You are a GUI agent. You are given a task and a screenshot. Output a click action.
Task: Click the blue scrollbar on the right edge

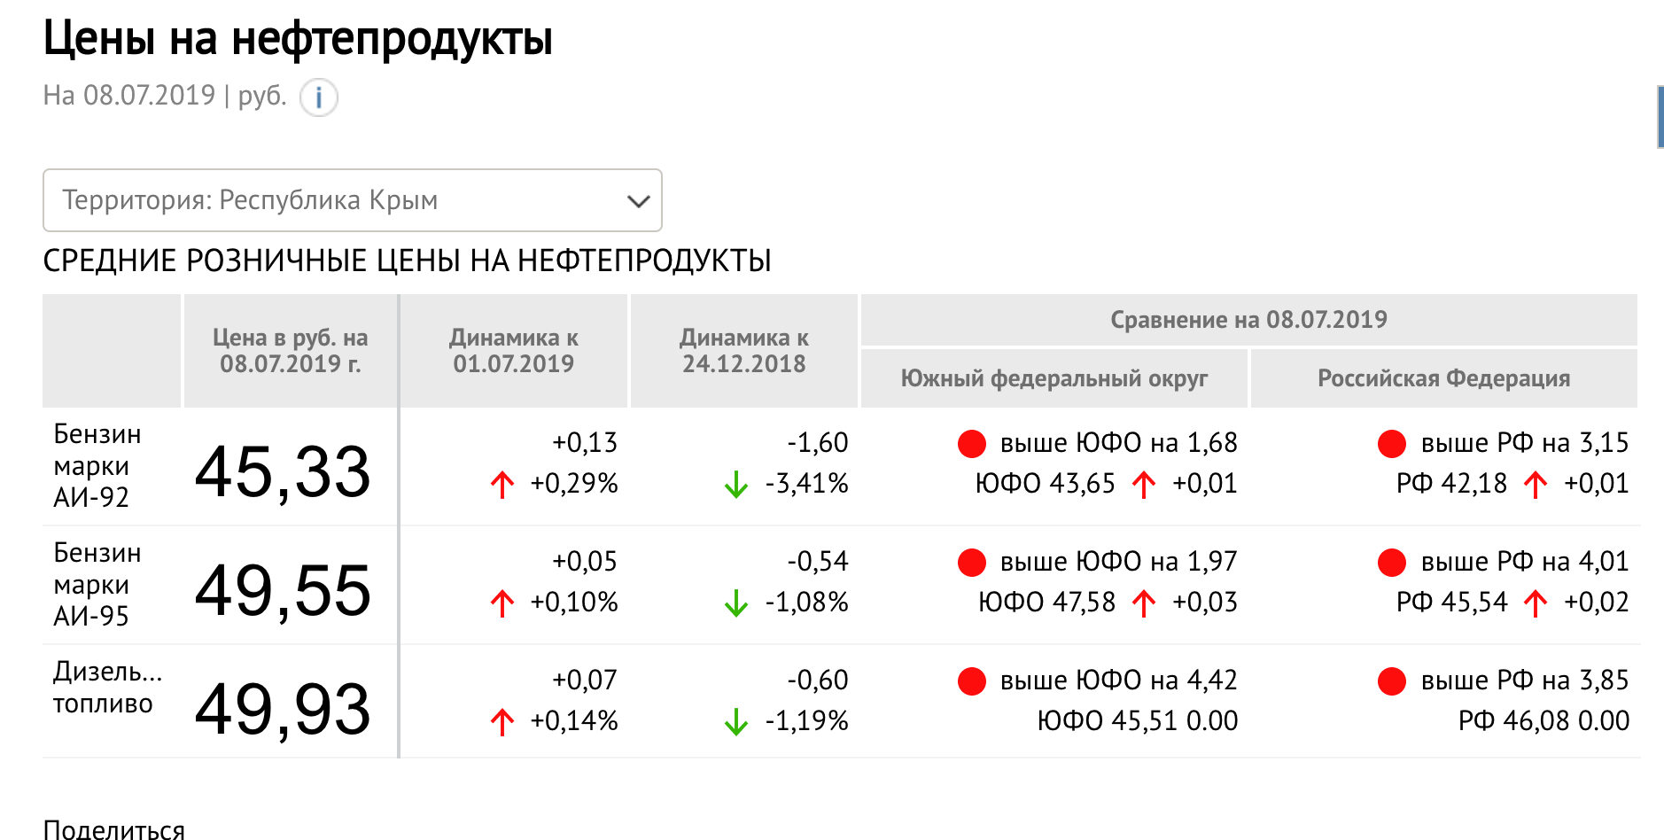click(1660, 116)
